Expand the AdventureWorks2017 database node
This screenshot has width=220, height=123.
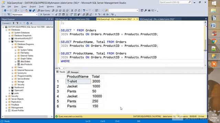9,39
